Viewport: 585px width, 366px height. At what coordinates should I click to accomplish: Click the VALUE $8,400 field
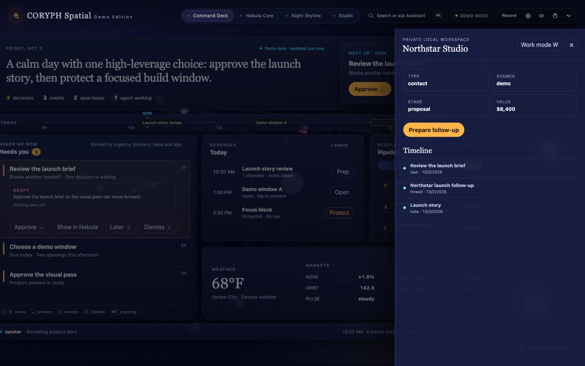(534, 105)
